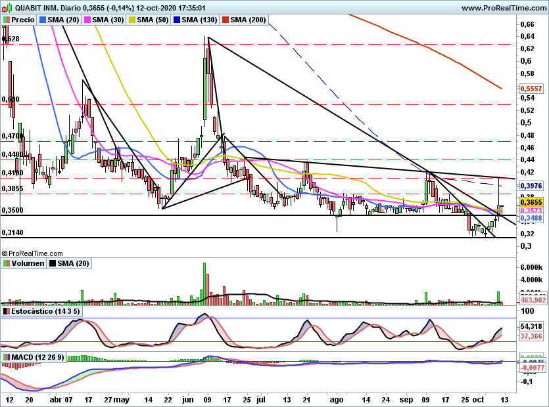Screen dimensions: 549x407
Task: Click the candlestick icon beside QUABIT INM. title
Action: 7,7
